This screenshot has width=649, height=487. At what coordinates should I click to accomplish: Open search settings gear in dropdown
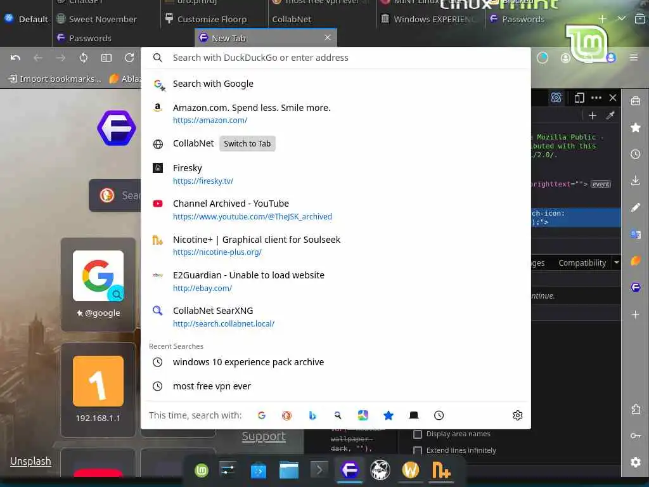click(517, 415)
